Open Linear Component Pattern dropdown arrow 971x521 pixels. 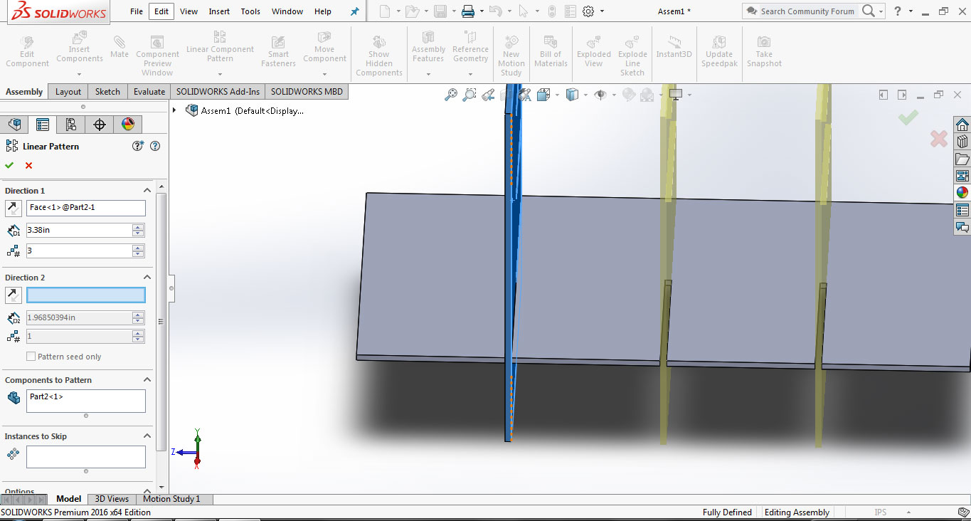(x=220, y=74)
